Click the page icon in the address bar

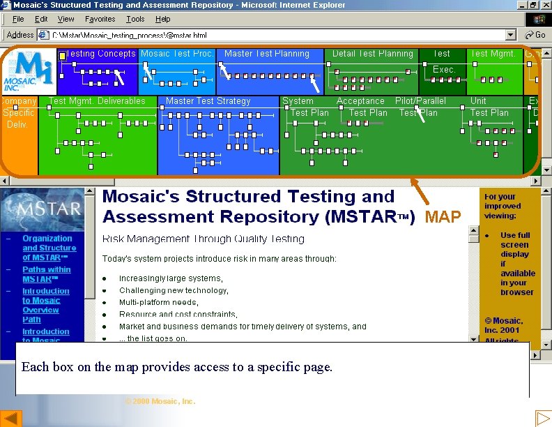click(43, 35)
